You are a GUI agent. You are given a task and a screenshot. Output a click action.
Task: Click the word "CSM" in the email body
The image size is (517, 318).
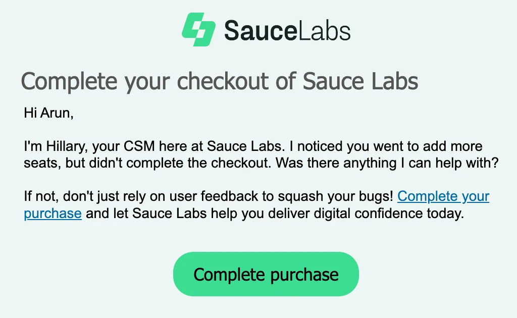point(139,146)
